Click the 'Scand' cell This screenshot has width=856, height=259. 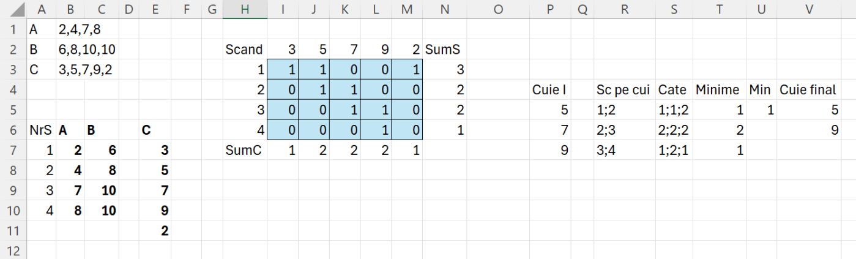[245, 50]
